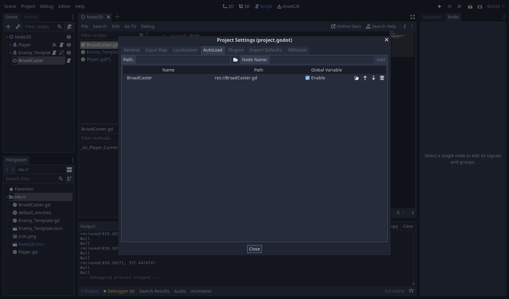The height and width of the screenshot is (299, 509).
Task: Toggle FileSystem split view mode
Action: coord(69,170)
